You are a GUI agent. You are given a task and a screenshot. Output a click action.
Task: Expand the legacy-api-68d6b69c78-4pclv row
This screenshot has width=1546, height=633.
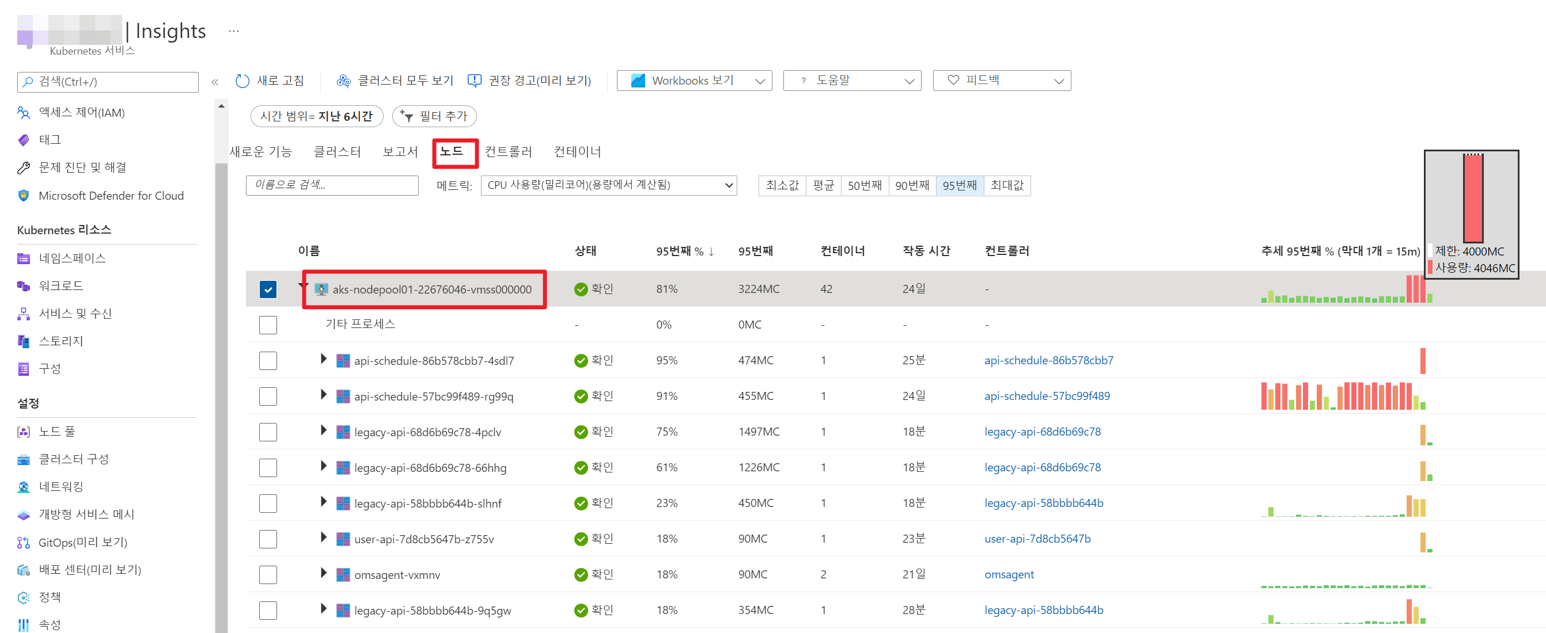324,430
